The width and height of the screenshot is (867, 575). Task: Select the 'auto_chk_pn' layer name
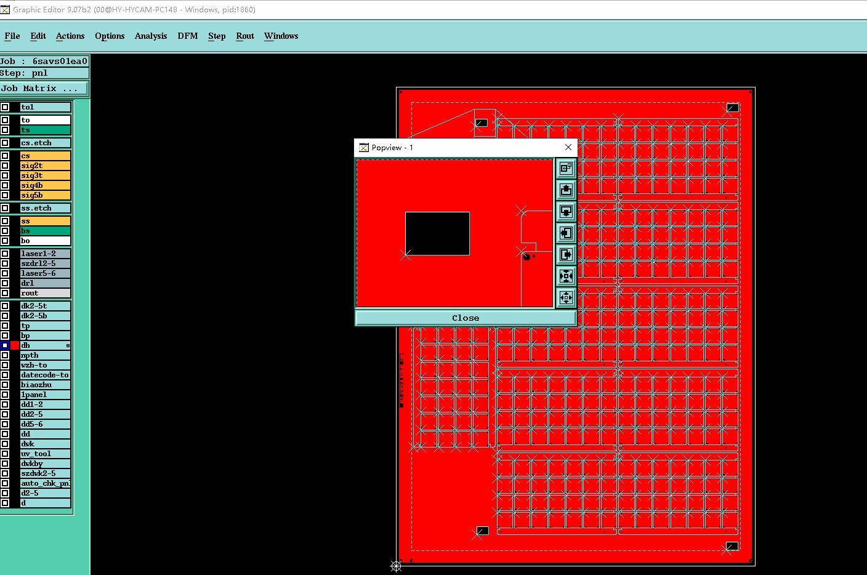coord(46,483)
